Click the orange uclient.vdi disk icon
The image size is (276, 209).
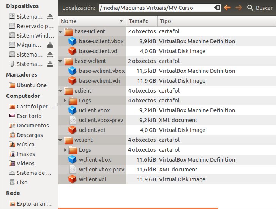pyautogui.click(x=72, y=130)
